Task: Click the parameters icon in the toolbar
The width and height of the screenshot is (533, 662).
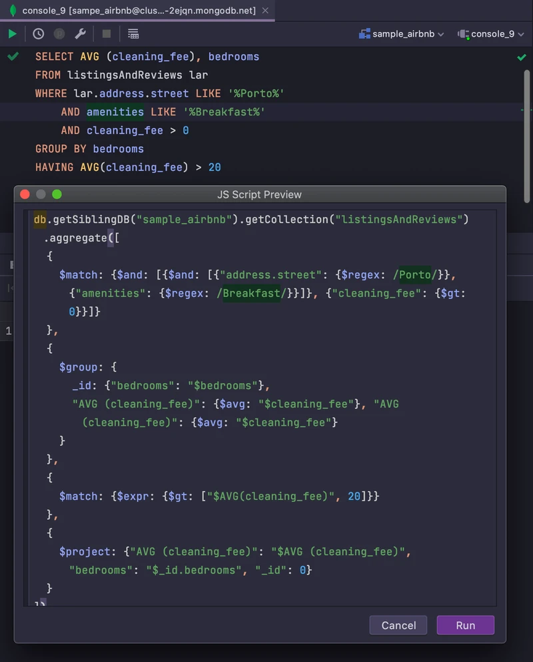Action: click(58, 33)
